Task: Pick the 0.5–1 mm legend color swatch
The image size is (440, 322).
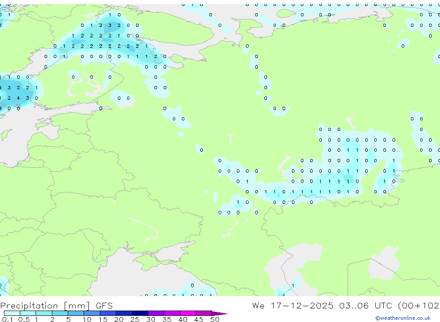Action: point(28,313)
